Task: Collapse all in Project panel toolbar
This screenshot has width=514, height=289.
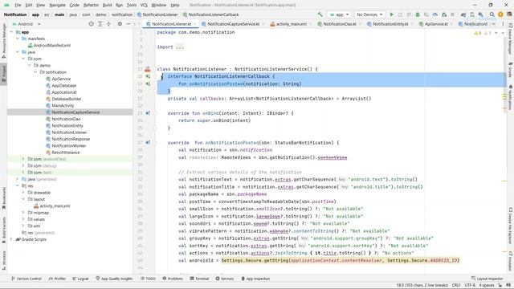Action: pos(109,24)
